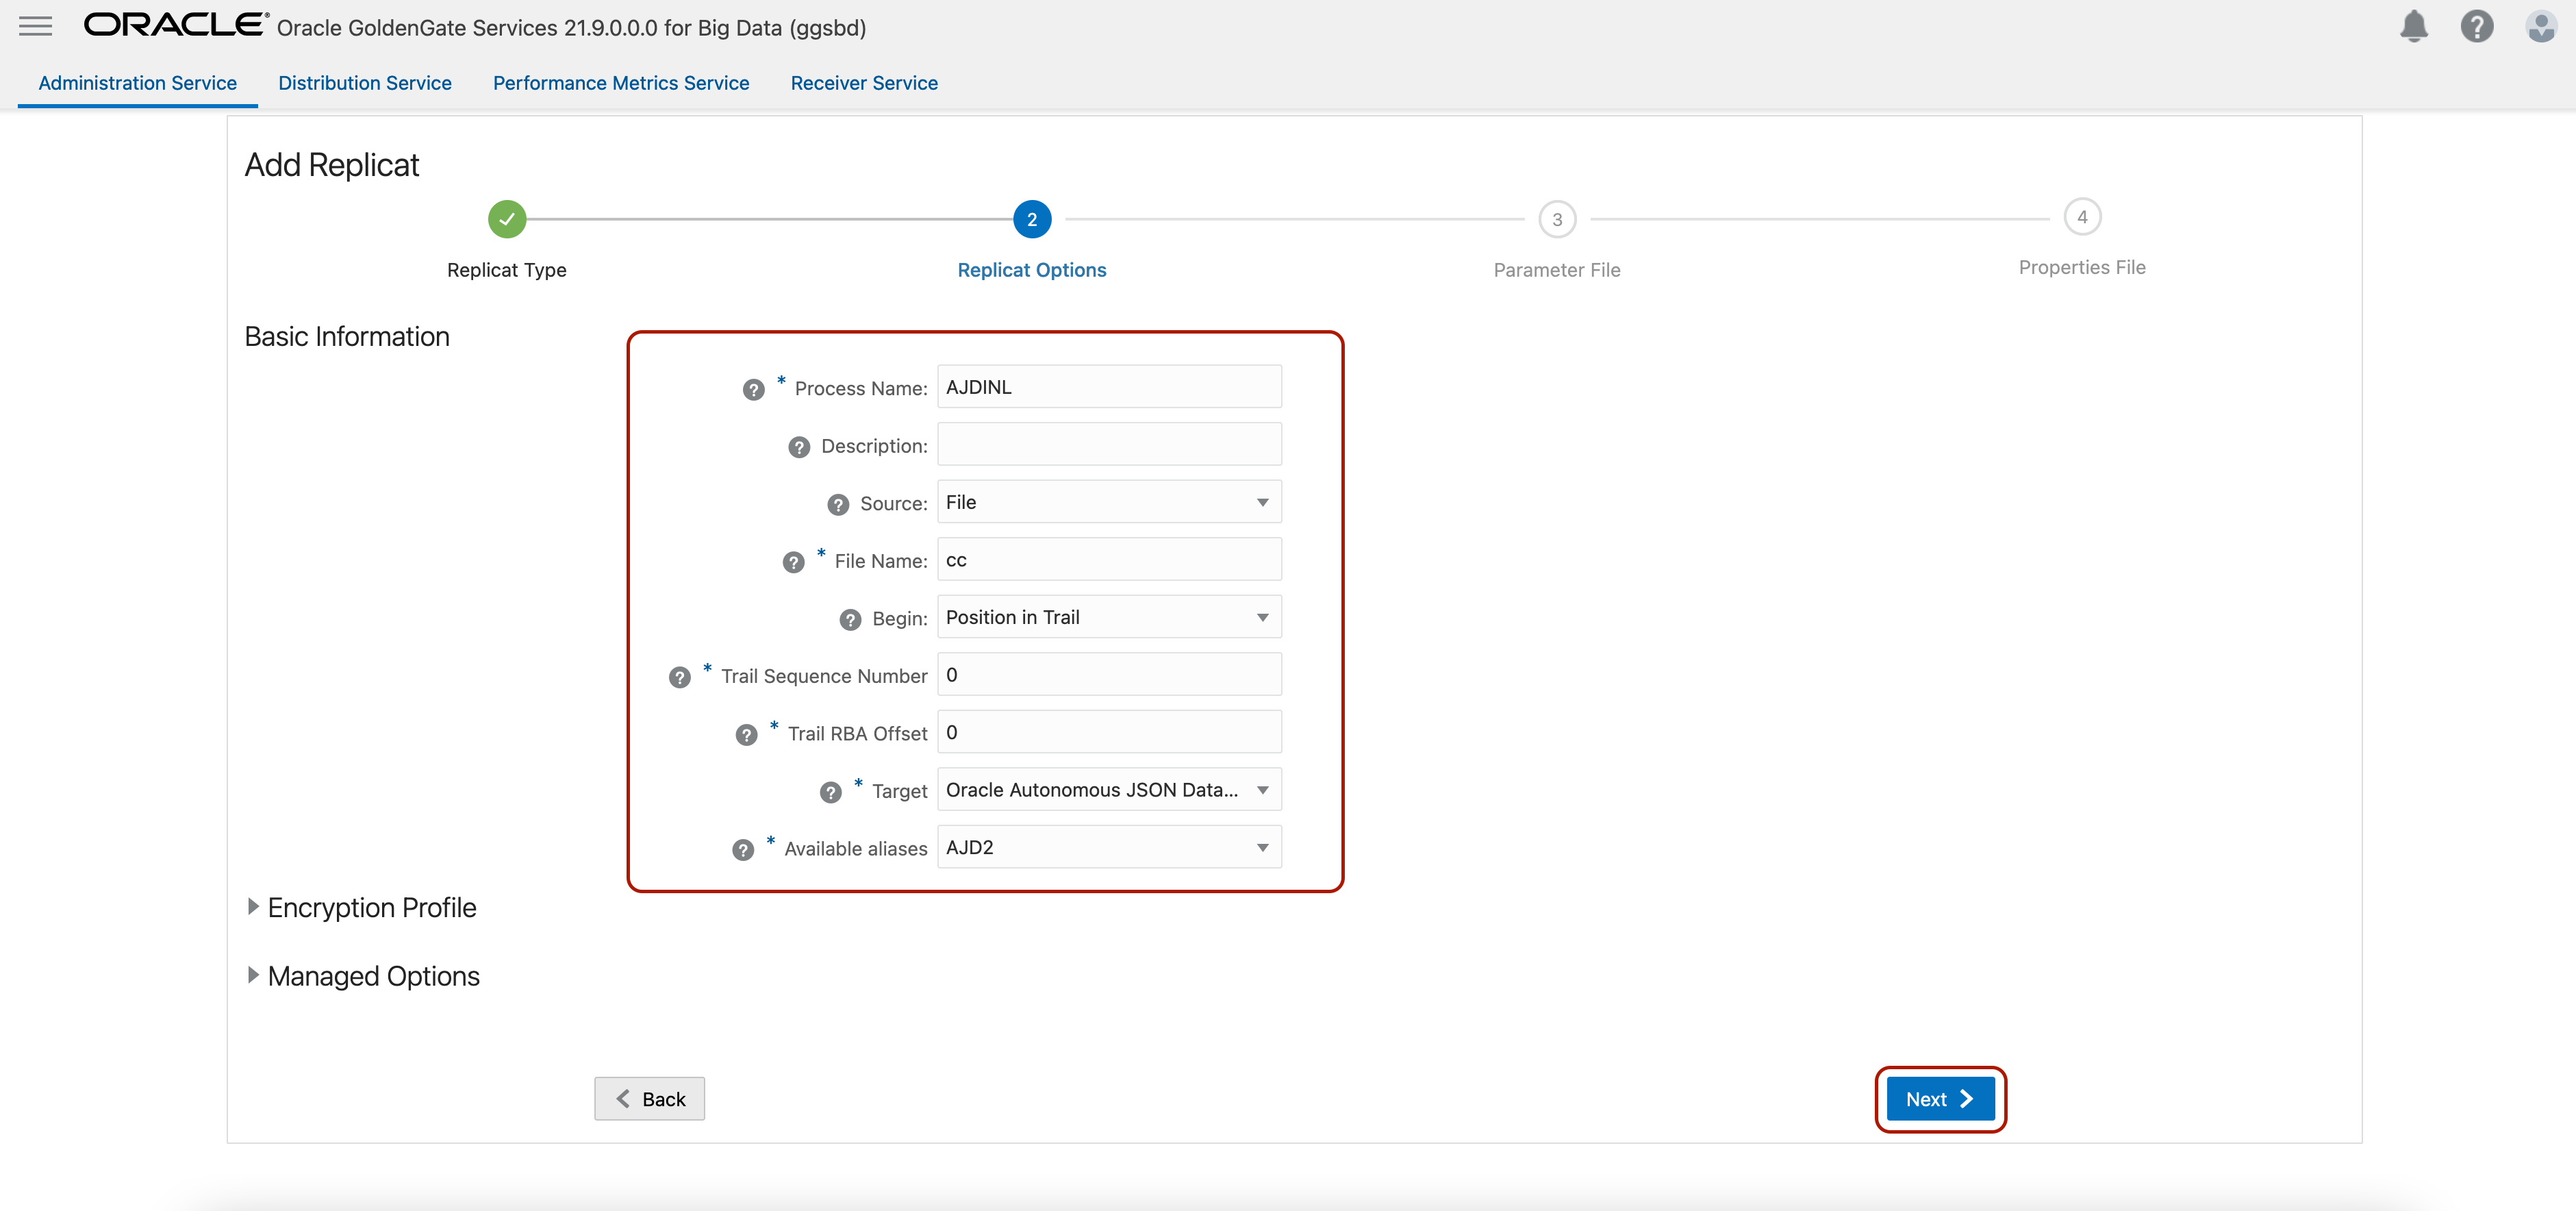
Task: Click the help question mark in header
Action: coord(2476,26)
